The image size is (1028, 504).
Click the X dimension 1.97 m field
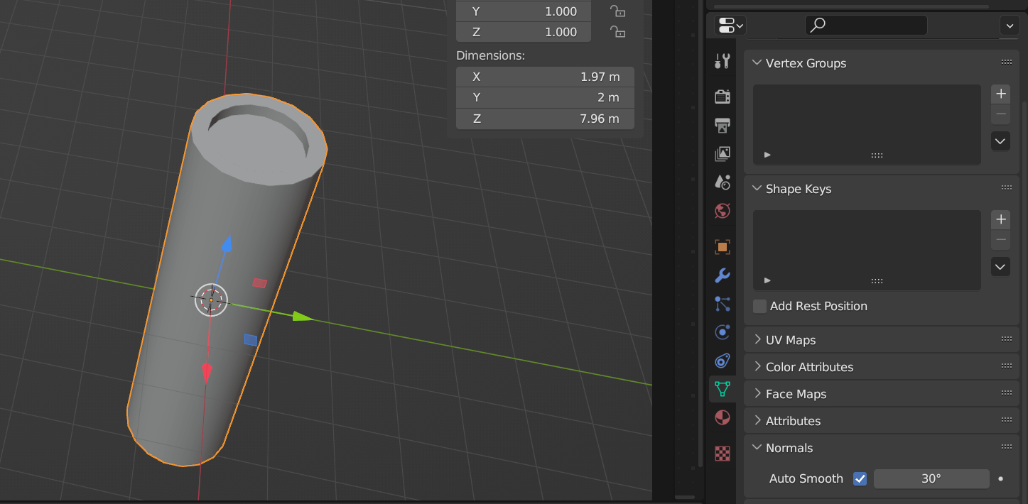[545, 77]
